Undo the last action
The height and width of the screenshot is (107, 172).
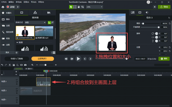click(2, 65)
